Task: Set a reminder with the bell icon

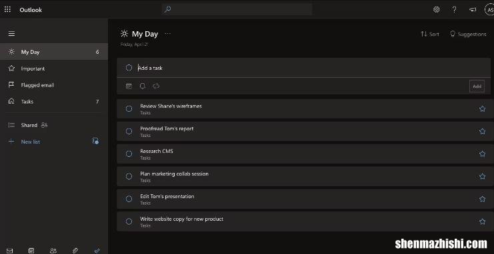Action: click(x=143, y=86)
